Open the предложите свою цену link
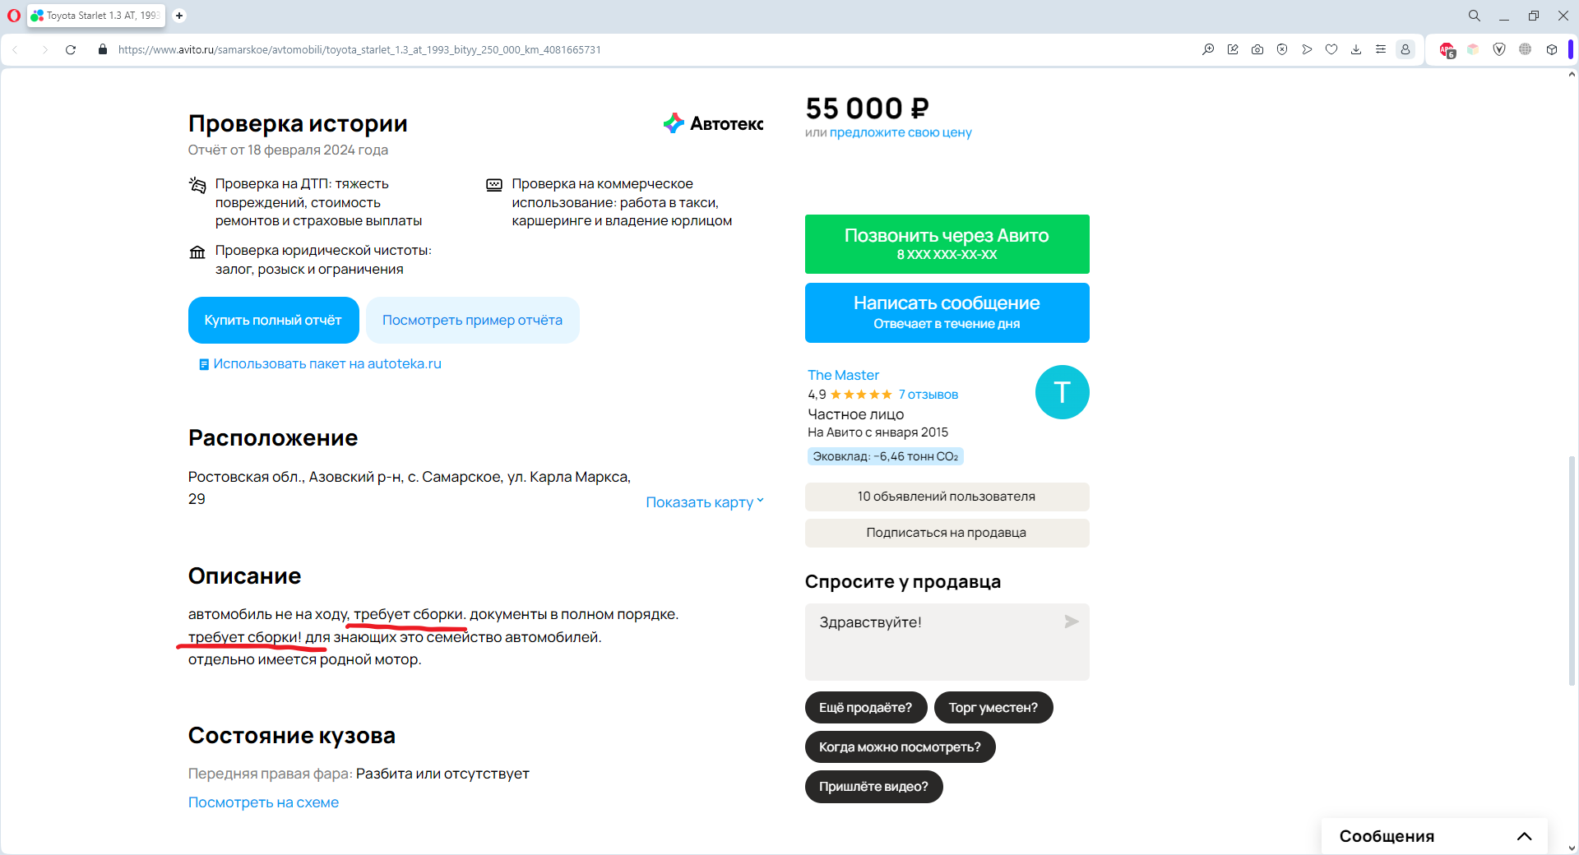This screenshot has height=855, width=1579. [901, 132]
